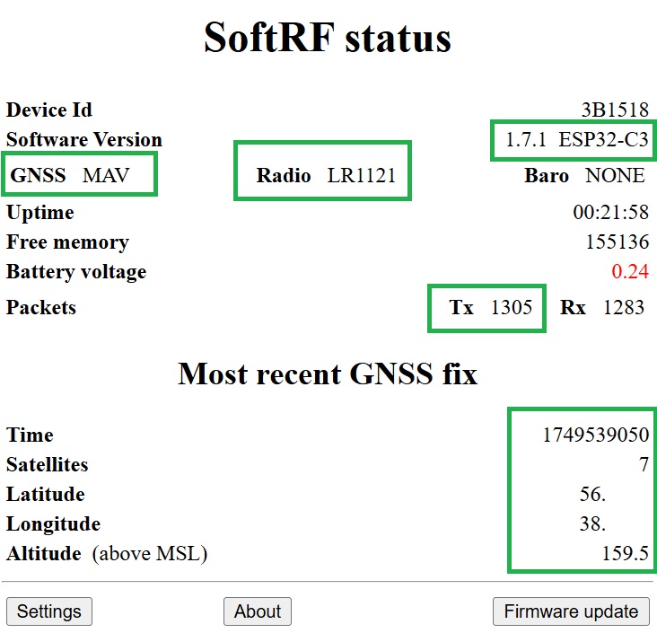The height and width of the screenshot is (633, 657).
Task: Click the Tx 1305 packet count
Action: tap(491, 307)
